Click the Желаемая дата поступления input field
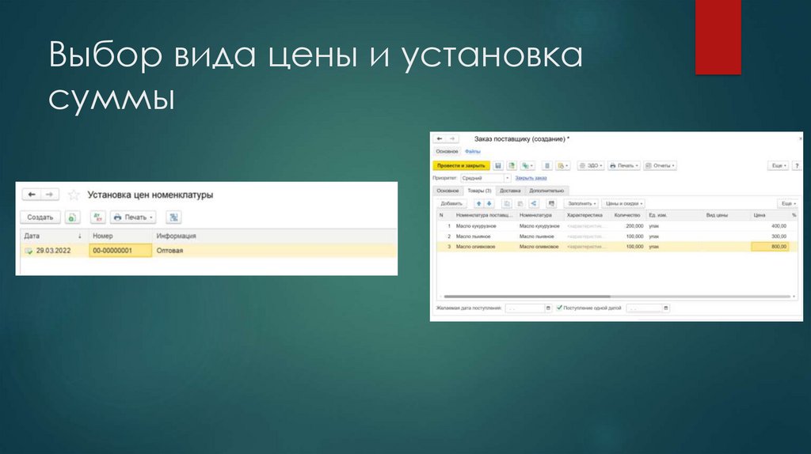This screenshot has height=454, width=811. tap(524, 308)
